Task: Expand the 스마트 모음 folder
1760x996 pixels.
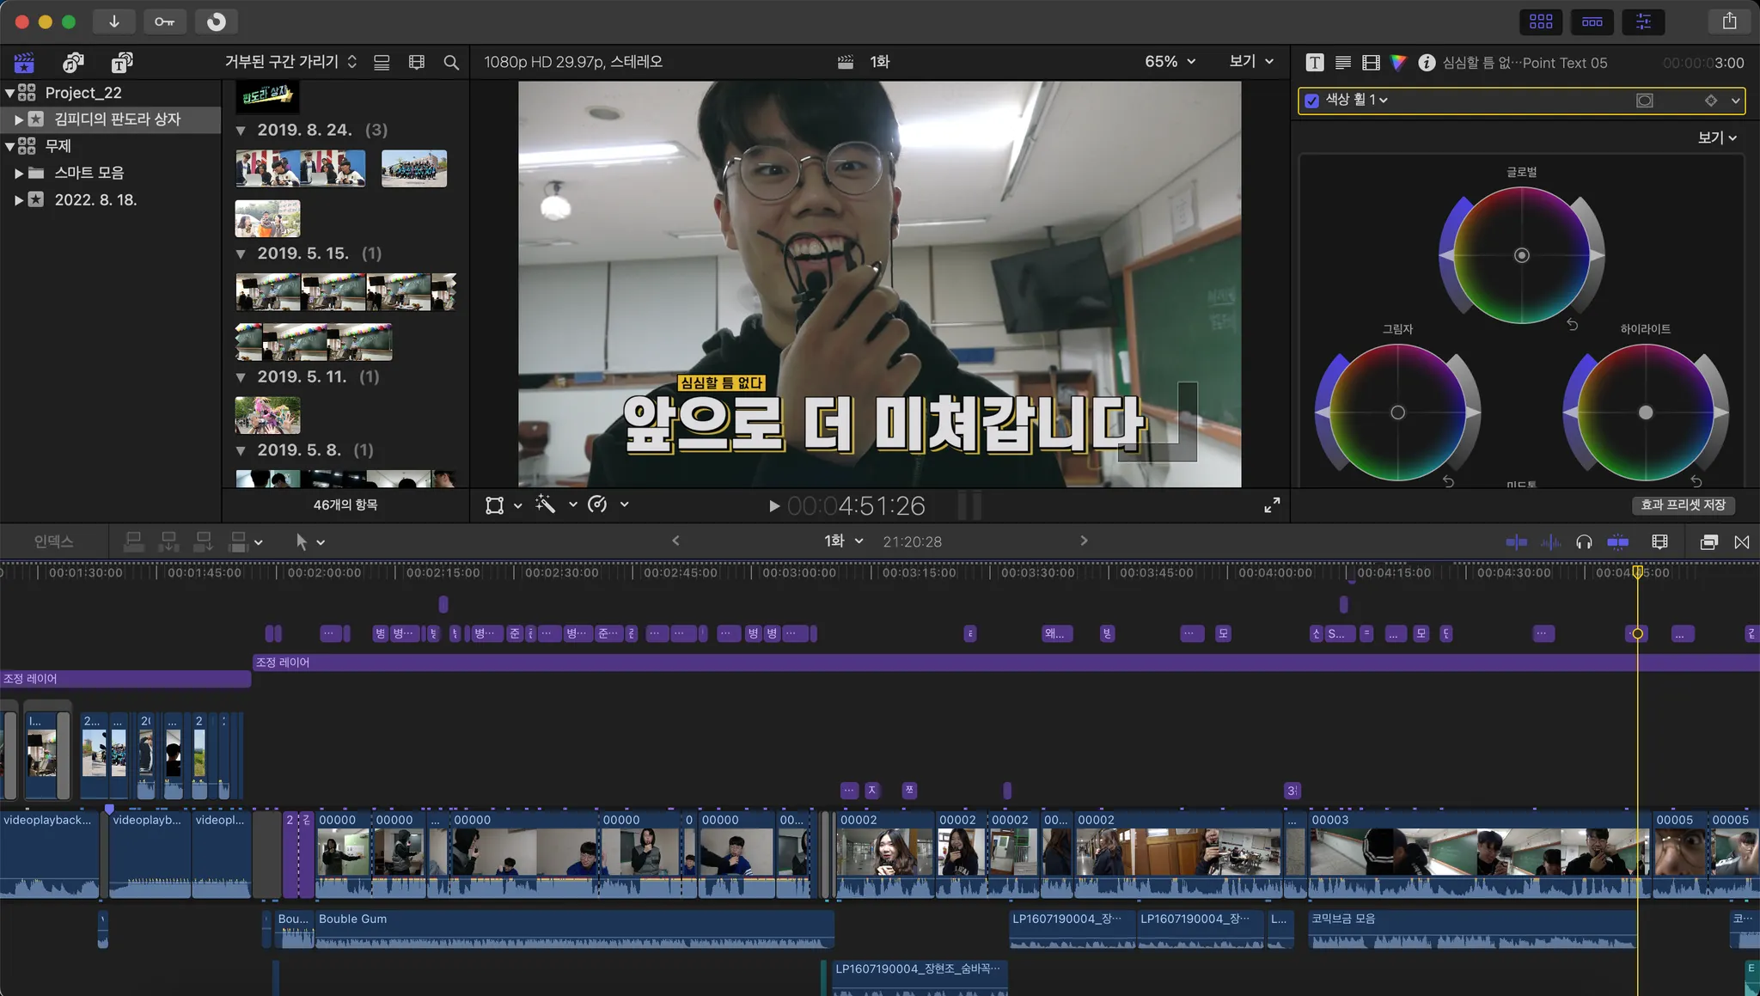Action: pyautogui.click(x=18, y=173)
